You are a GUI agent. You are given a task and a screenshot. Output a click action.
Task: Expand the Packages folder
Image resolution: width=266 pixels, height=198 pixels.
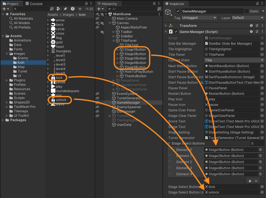(x=3, y=120)
